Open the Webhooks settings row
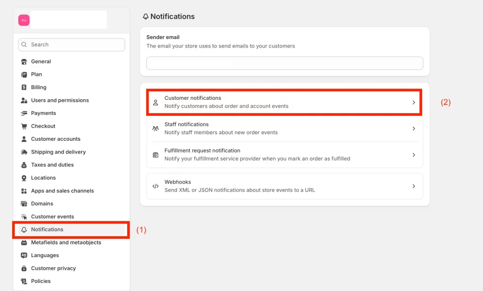This screenshot has height=291, width=483. [x=284, y=186]
